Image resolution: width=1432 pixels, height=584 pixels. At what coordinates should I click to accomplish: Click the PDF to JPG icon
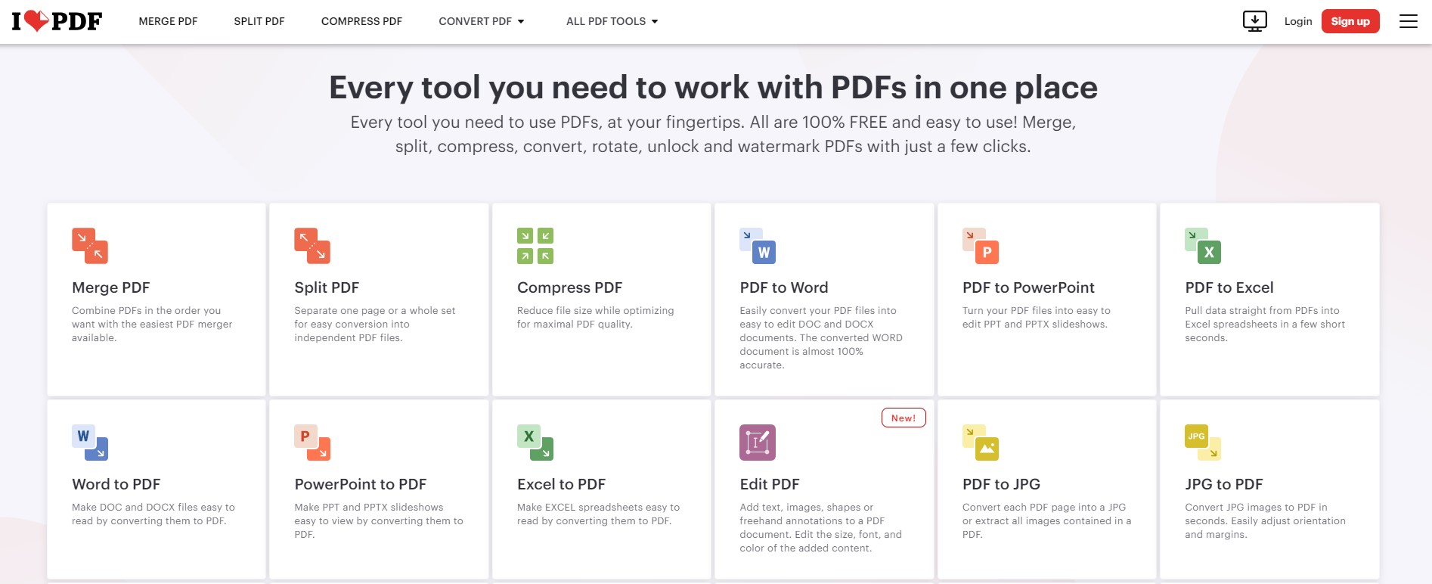[x=981, y=443]
